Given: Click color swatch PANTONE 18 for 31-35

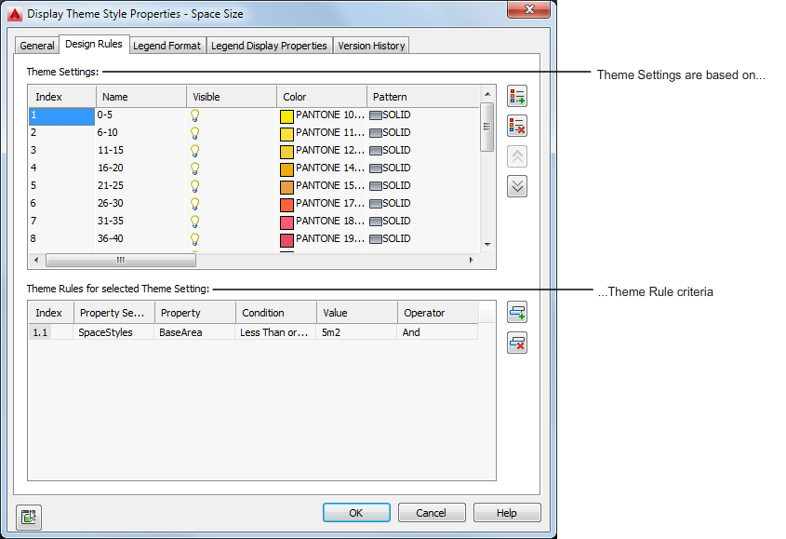Looking at the screenshot, I should [x=286, y=222].
